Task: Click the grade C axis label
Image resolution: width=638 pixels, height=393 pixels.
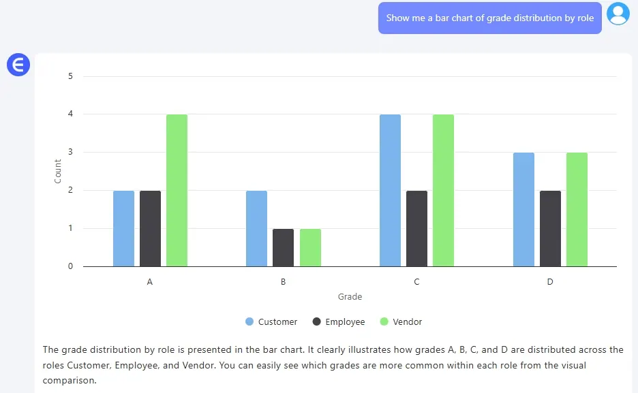Action: coord(416,281)
